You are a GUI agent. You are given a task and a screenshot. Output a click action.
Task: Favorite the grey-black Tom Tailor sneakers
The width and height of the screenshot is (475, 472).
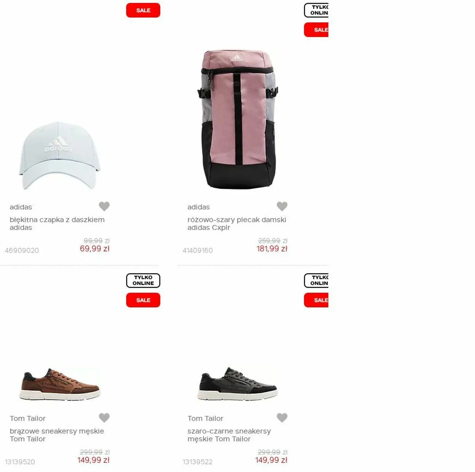click(x=282, y=418)
